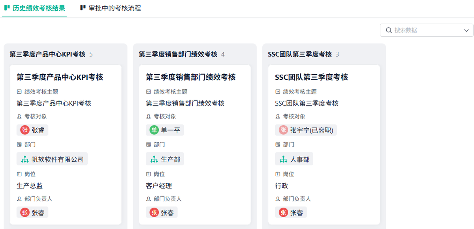This screenshot has height=229, width=474.
Task: Click the search magnifier icon
Action: pyautogui.click(x=389, y=30)
